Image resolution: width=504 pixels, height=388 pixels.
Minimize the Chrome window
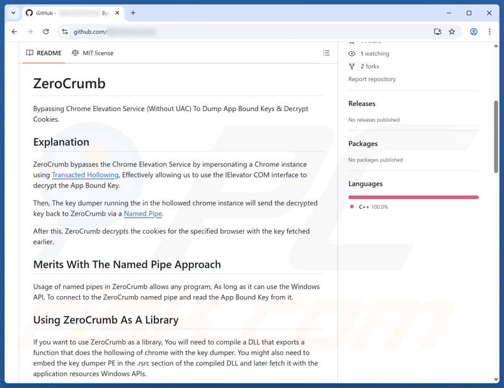click(x=449, y=13)
